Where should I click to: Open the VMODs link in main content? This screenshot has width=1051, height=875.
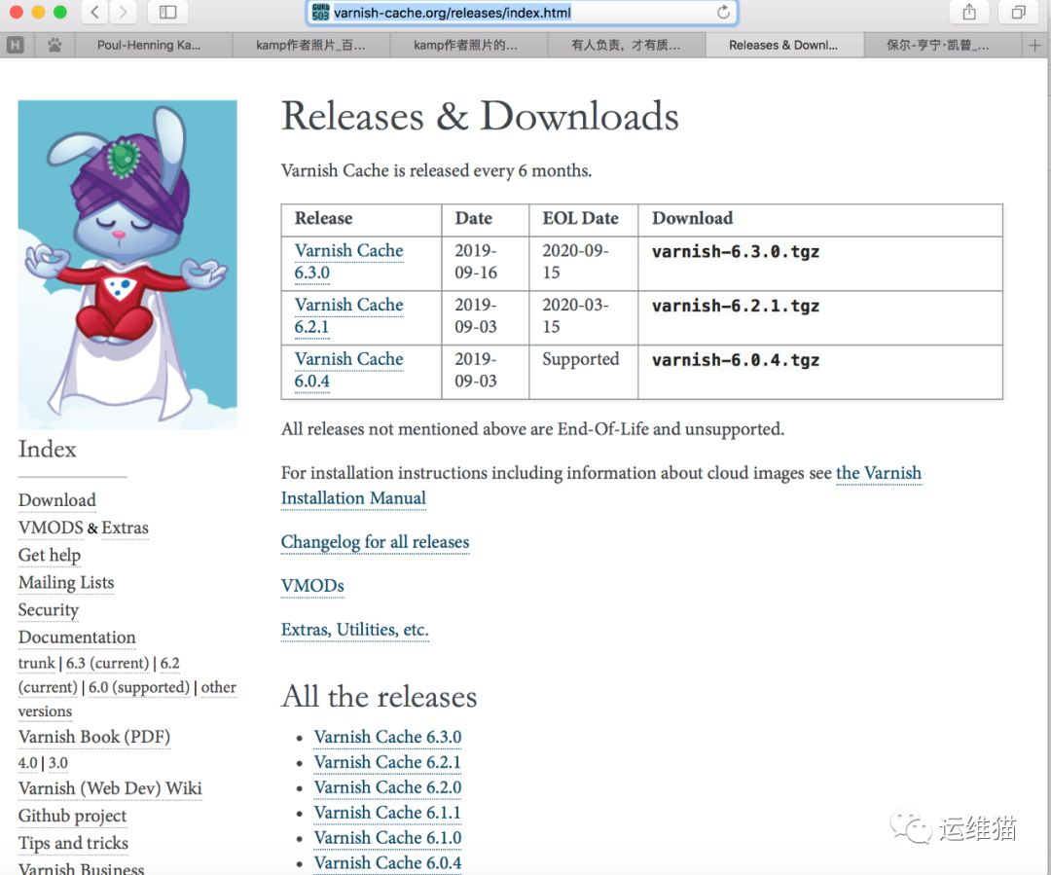312,586
